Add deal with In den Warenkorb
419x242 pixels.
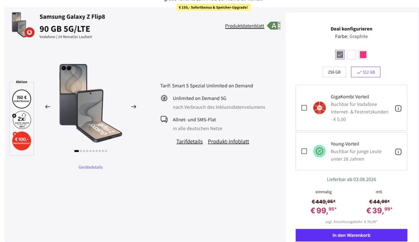[351, 235]
